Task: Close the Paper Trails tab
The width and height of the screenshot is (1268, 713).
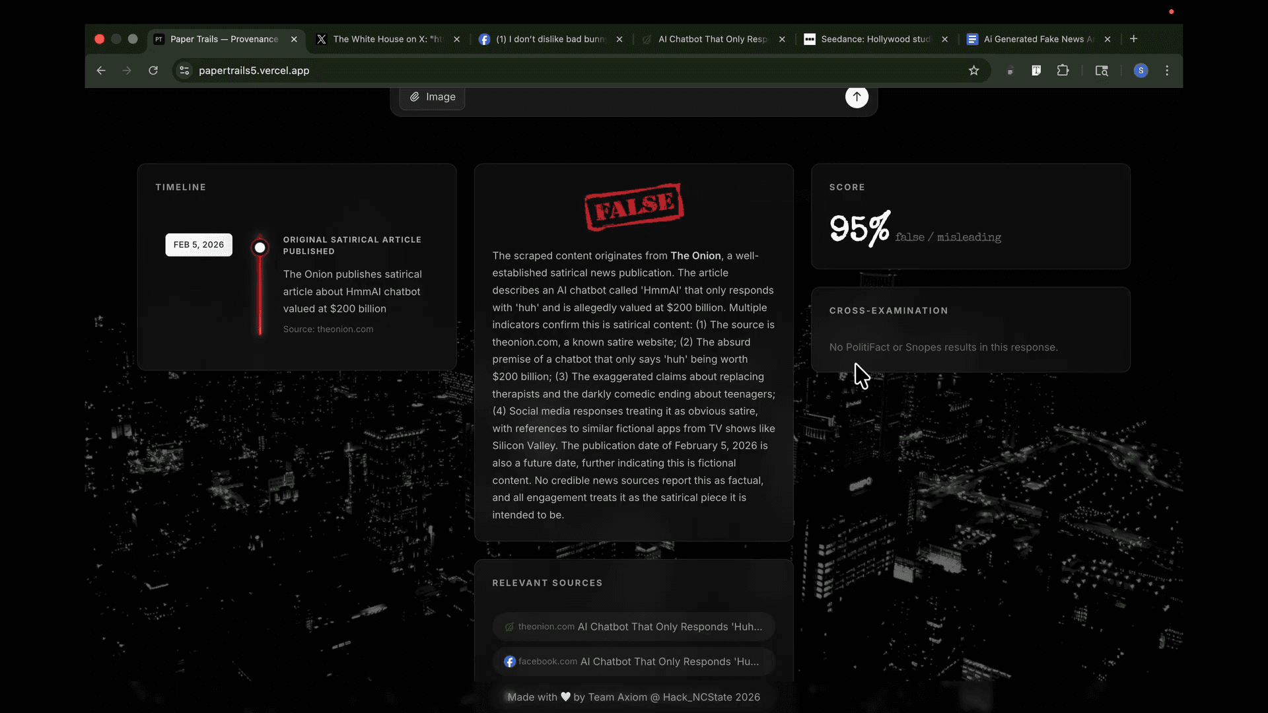Action: 294,40
